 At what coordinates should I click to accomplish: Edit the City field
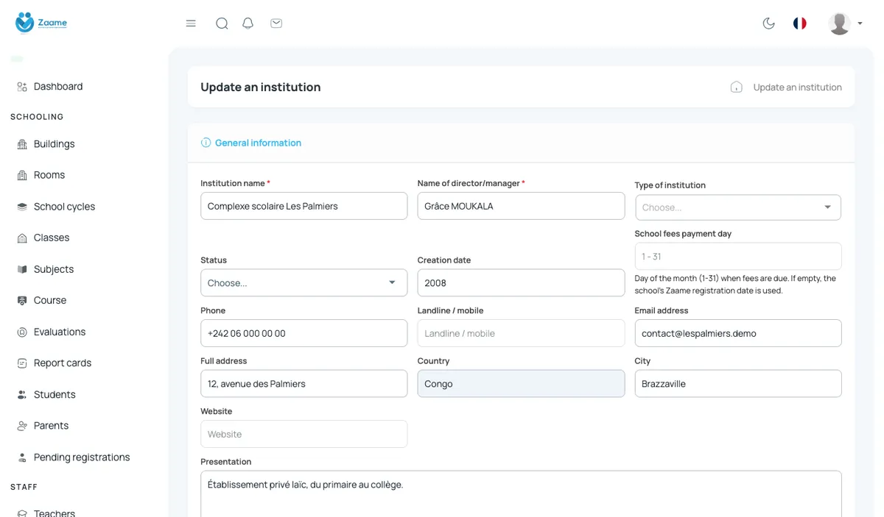point(738,384)
